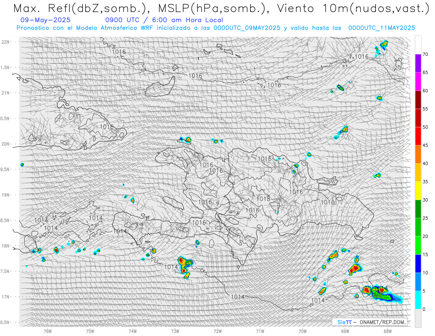
Task: Click the gold 35–40 dBZ colorbar segment
Action: coord(418,173)
